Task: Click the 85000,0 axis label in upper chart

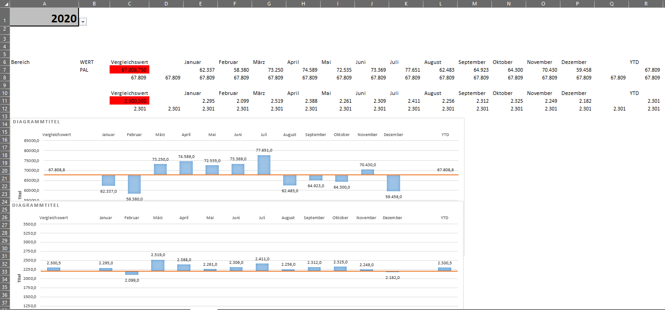Action: click(32, 141)
